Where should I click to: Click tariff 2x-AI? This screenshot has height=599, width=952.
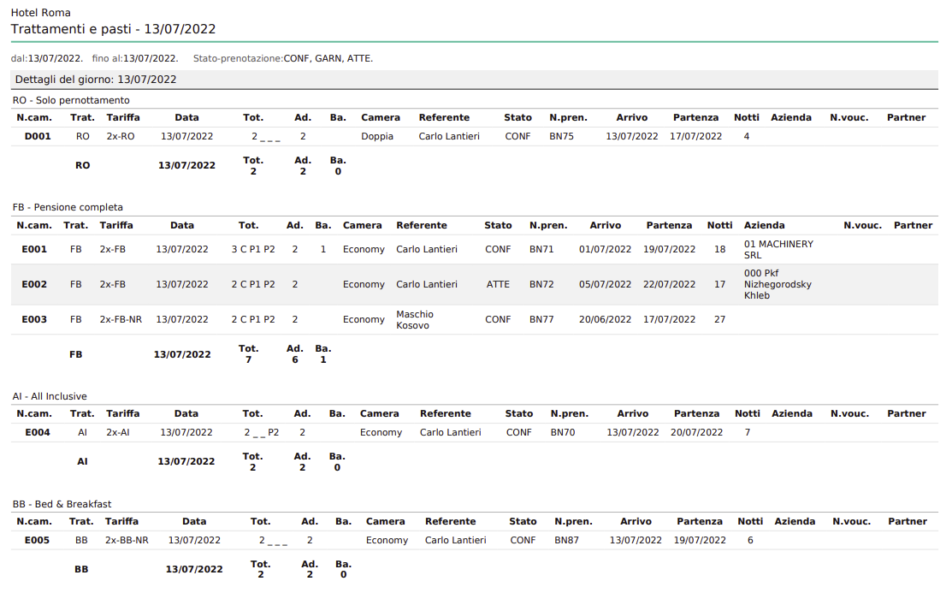click(x=118, y=433)
